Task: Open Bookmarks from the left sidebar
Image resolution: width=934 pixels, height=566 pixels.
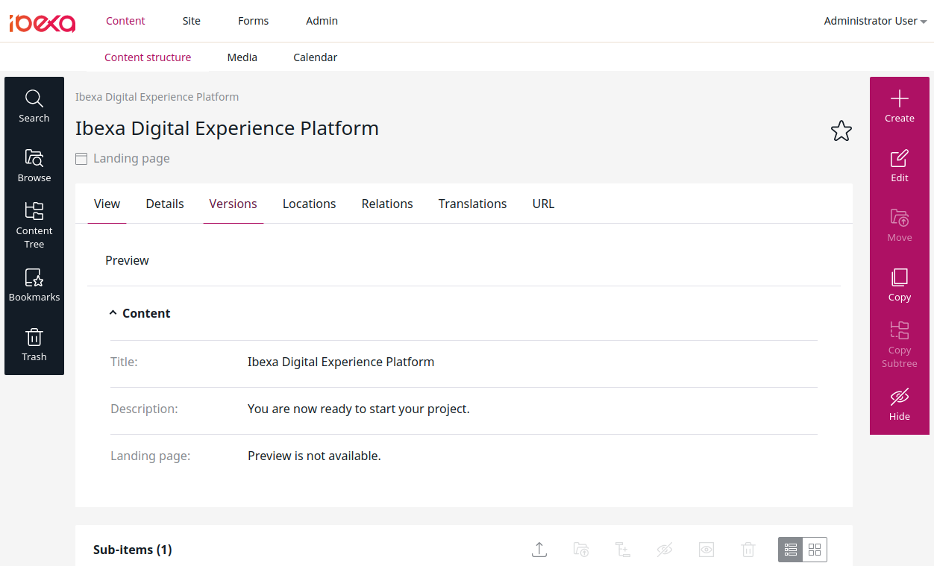Action: [34, 285]
